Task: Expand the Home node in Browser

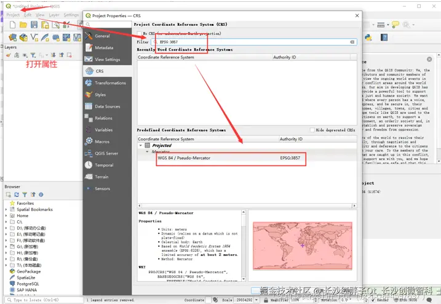Action: tap(6, 215)
